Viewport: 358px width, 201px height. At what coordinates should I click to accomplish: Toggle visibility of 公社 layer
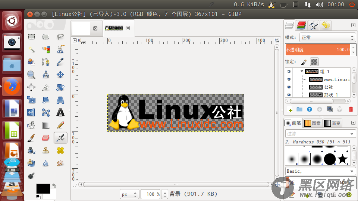[289, 87]
